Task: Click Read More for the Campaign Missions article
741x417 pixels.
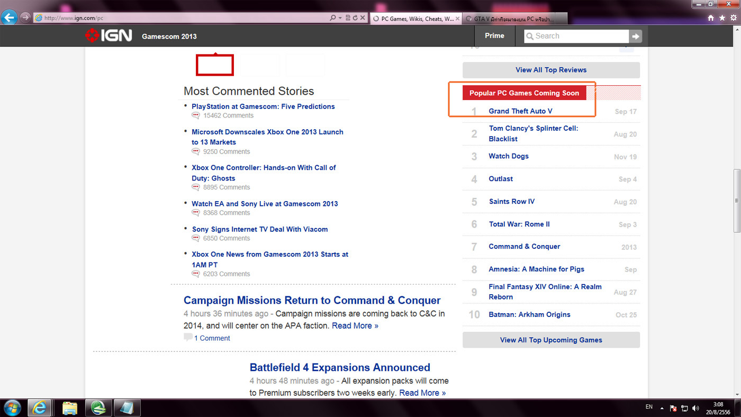Action: tap(355, 326)
